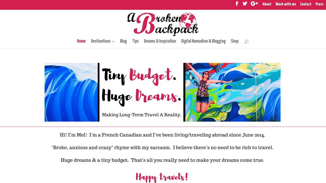Image resolution: width=326 pixels, height=183 pixels.
Task: Click the blue wave painting image
Action: (71, 92)
